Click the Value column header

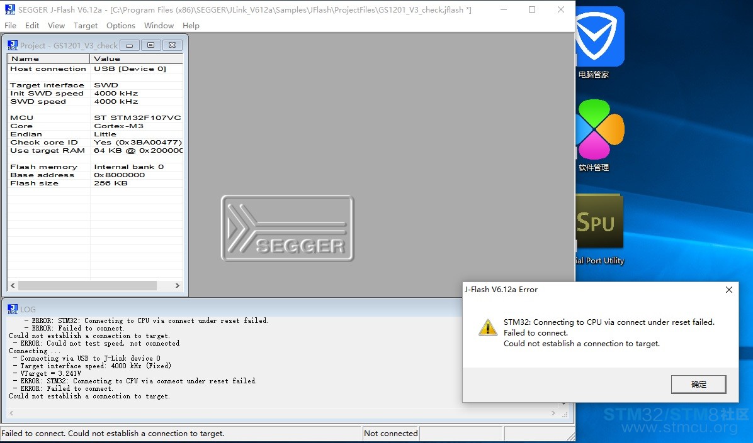[137, 58]
